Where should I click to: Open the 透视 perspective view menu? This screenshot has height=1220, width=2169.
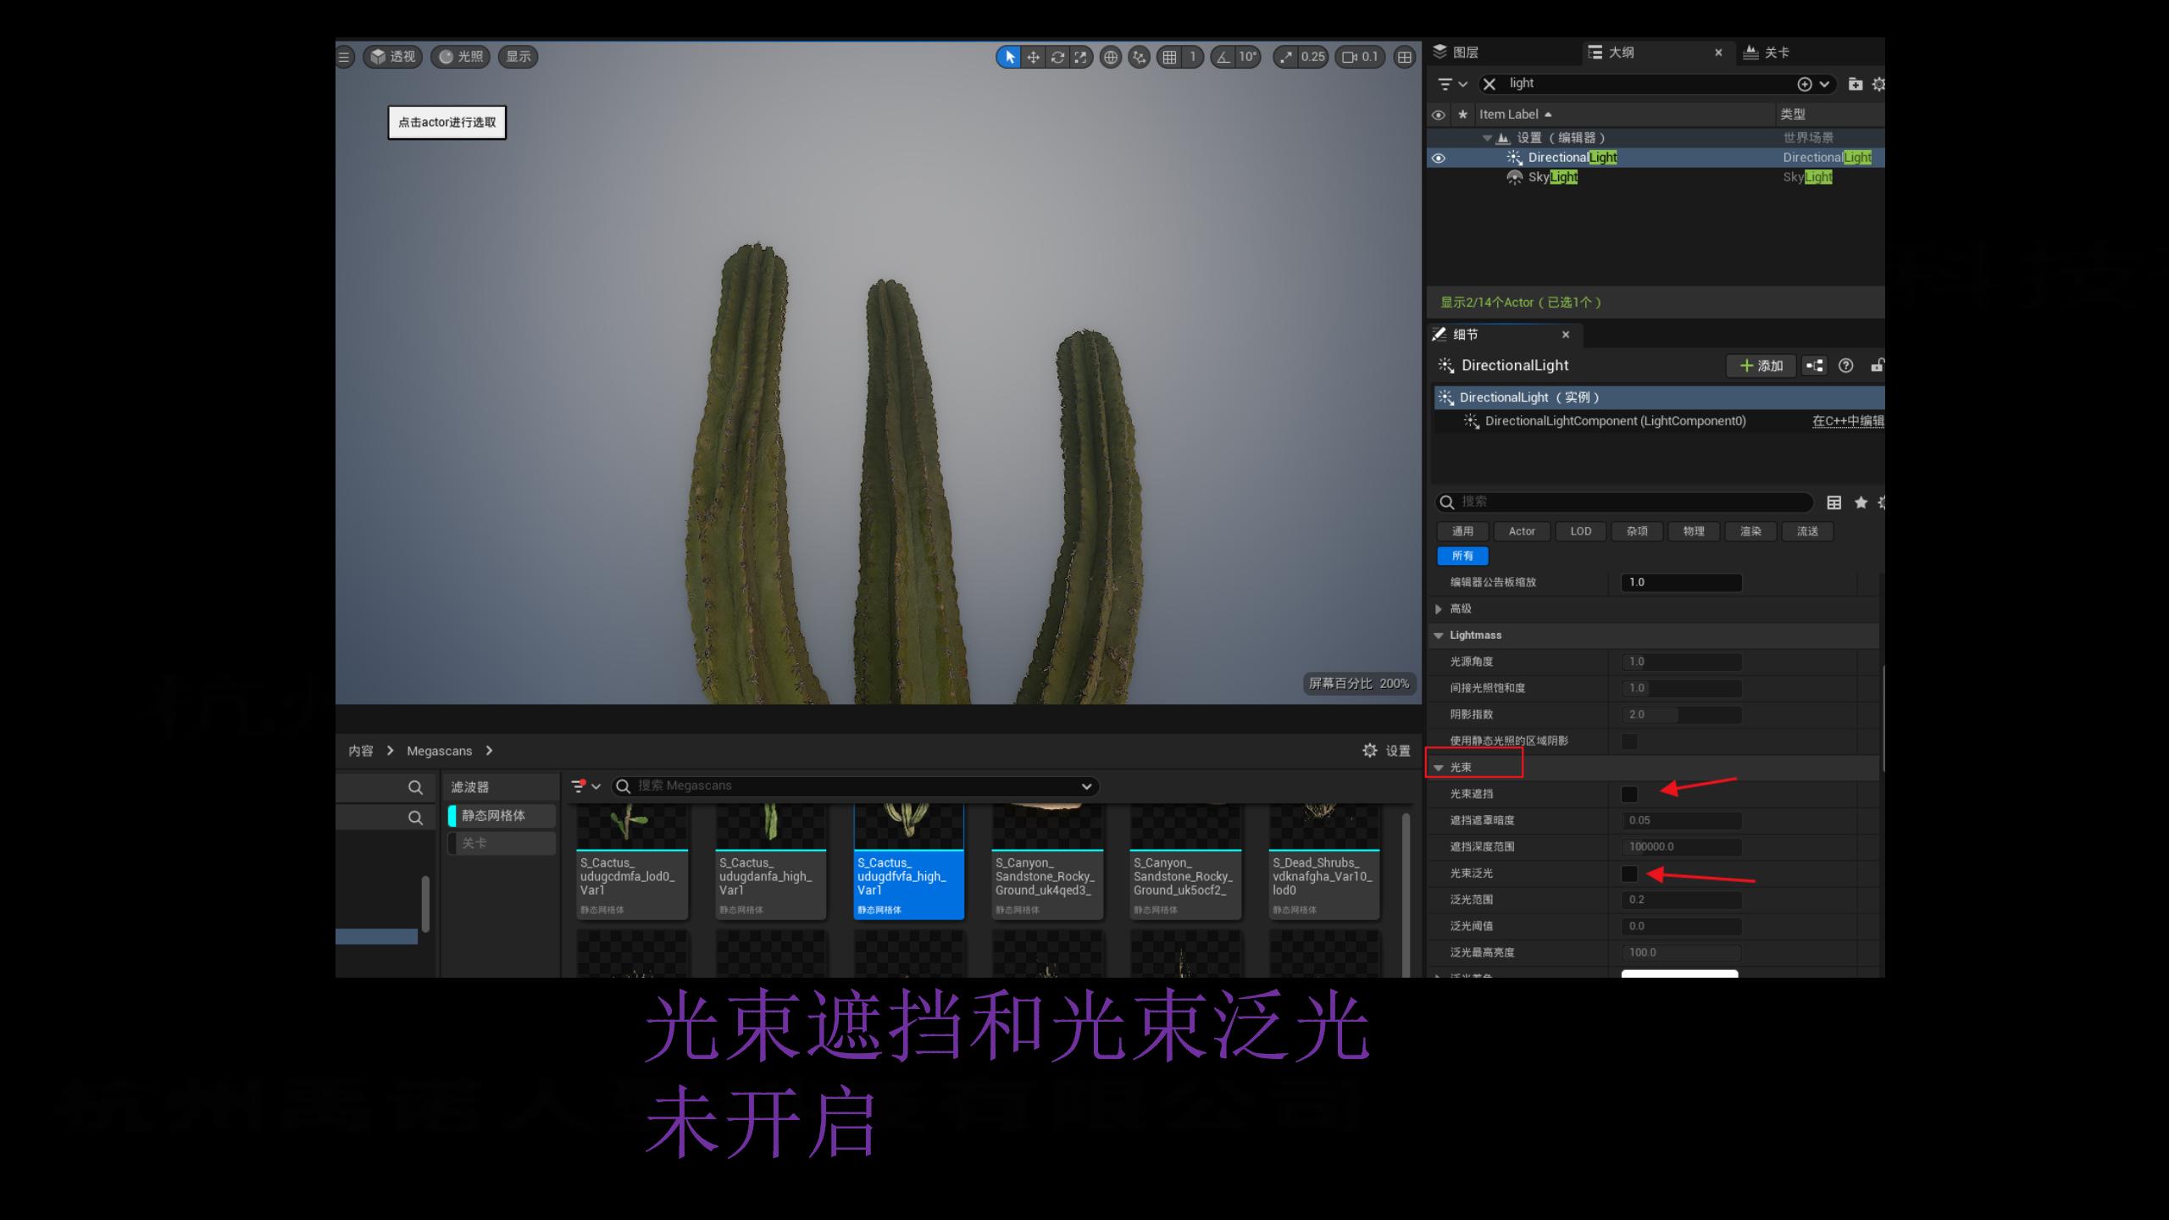point(393,57)
